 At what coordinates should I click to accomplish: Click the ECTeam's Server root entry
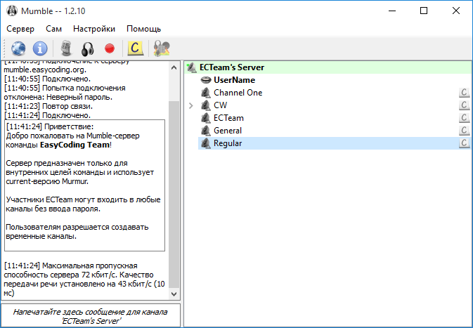[x=231, y=67]
